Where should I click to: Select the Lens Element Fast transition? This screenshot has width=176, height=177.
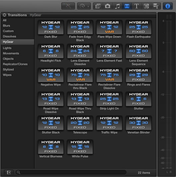[x=109, y=51]
